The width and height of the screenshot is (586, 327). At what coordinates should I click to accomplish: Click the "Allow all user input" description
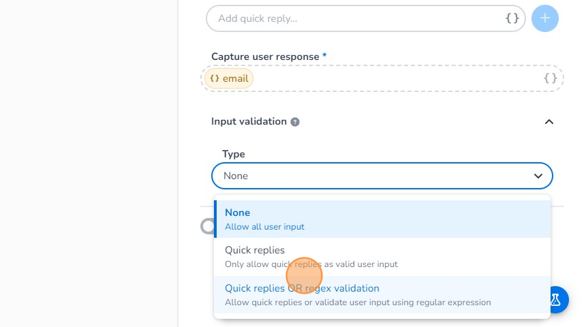[264, 226]
